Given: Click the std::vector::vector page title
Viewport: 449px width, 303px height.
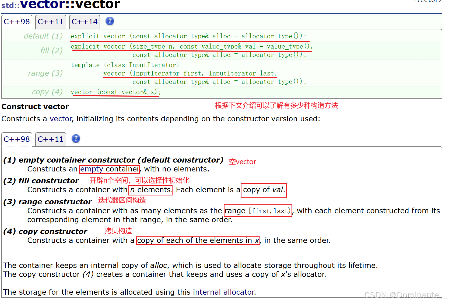Looking at the screenshot, I should coord(61,4).
